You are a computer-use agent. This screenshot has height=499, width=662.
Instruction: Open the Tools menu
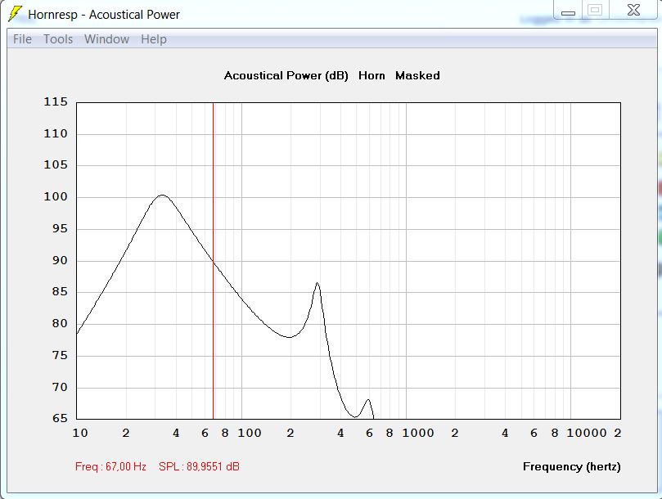[58, 39]
